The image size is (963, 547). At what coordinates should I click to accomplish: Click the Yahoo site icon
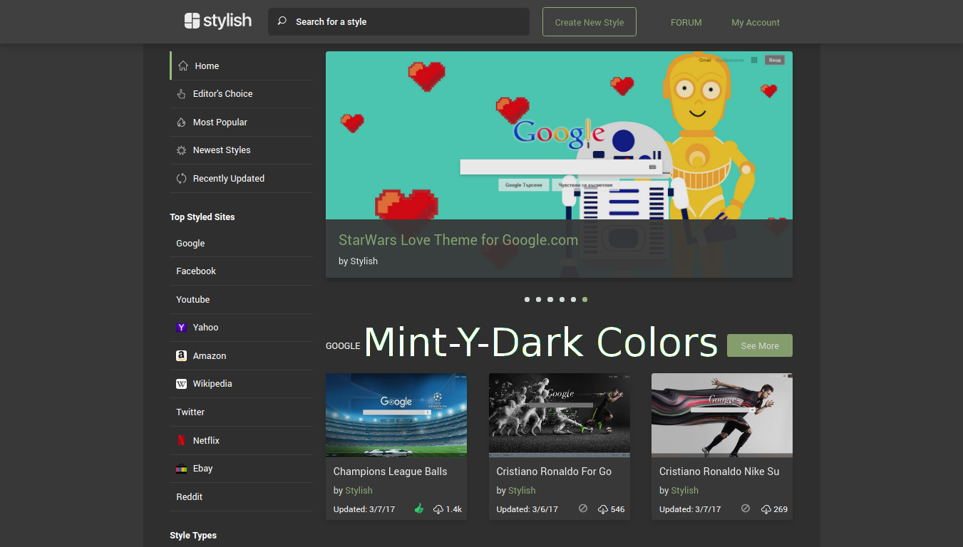181,328
